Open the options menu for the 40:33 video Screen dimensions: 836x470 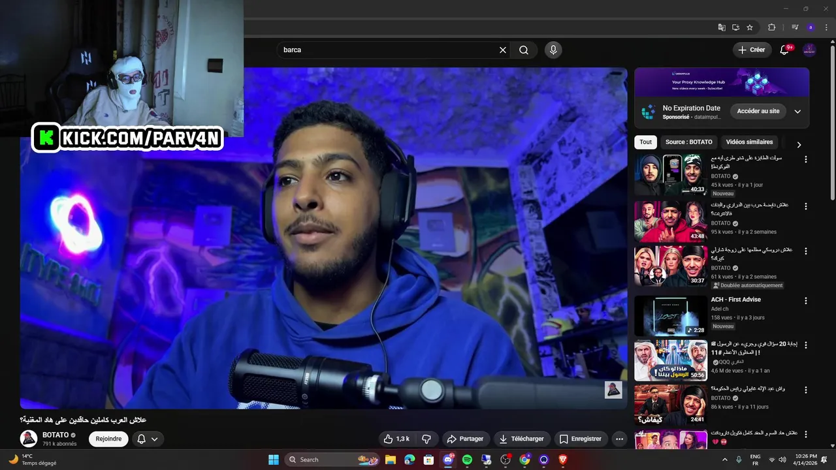tap(805, 159)
